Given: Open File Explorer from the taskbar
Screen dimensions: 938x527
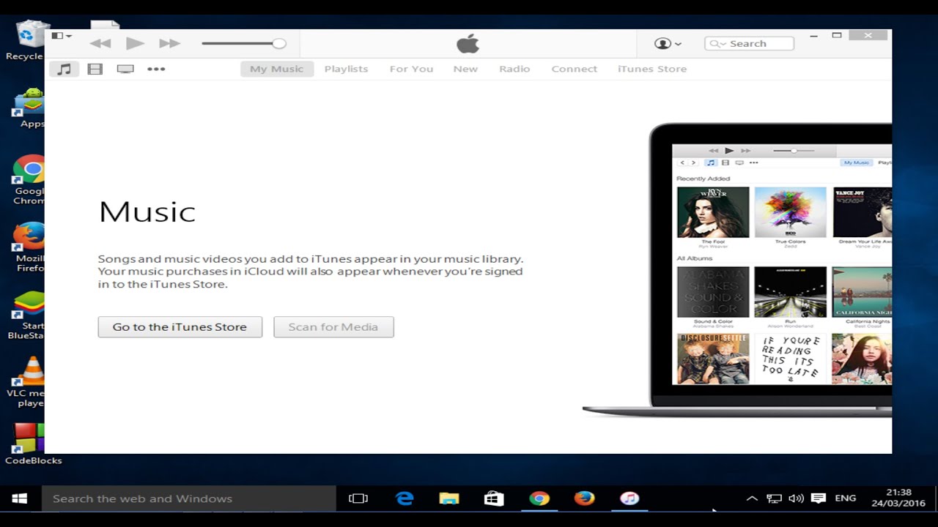Looking at the screenshot, I should click(449, 498).
